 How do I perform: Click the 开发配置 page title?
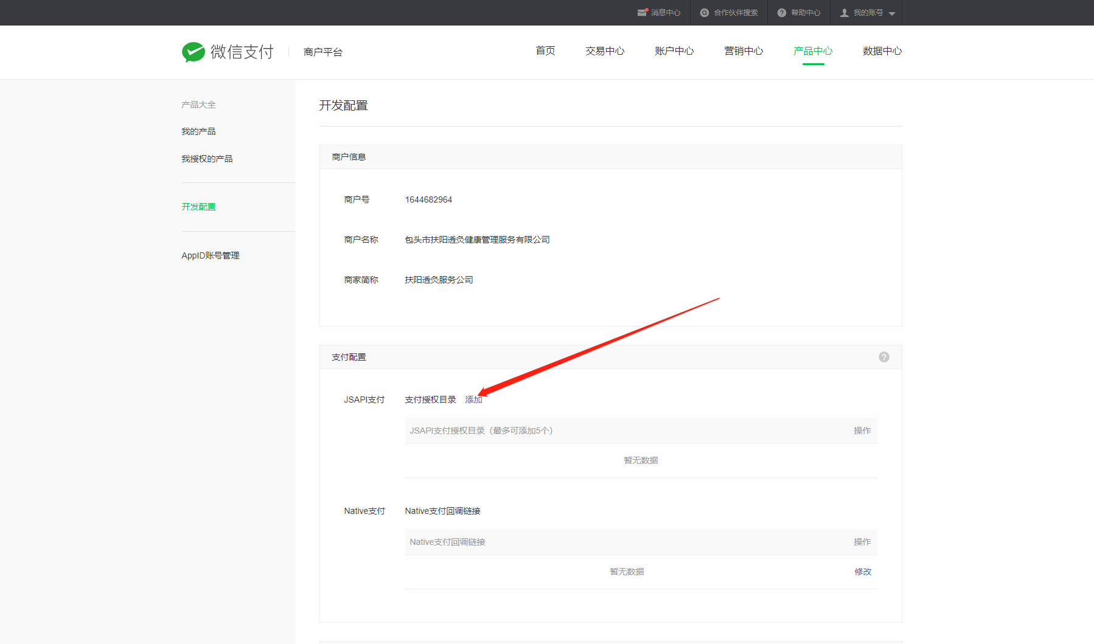[x=344, y=106]
